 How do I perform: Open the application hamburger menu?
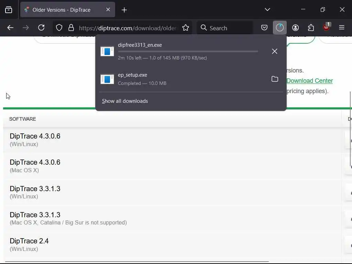pos(342,27)
